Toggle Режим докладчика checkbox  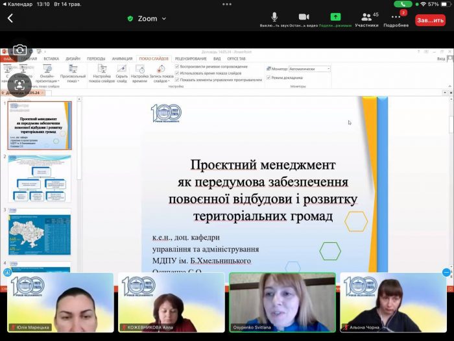pyautogui.click(x=269, y=77)
